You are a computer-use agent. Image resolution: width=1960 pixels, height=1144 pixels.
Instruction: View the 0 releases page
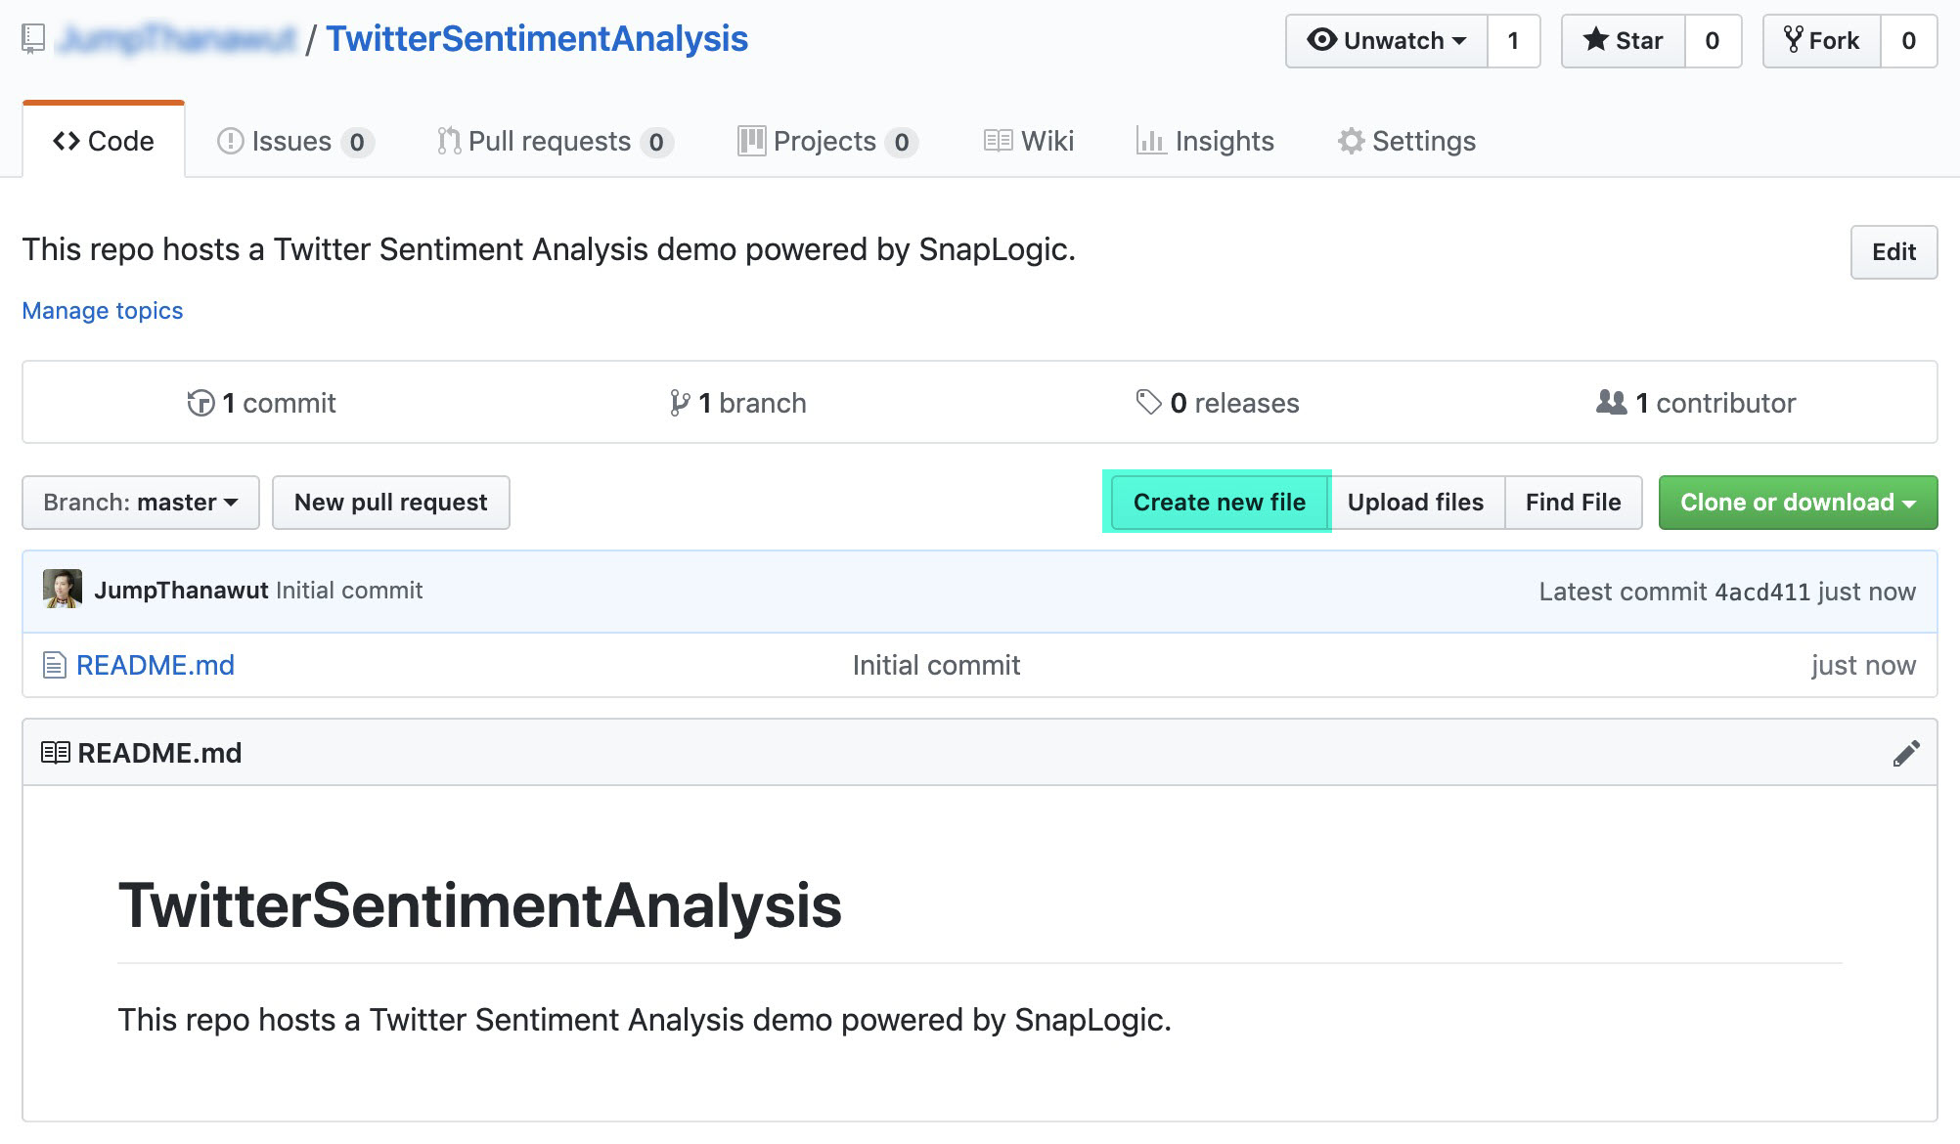click(x=1217, y=403)
